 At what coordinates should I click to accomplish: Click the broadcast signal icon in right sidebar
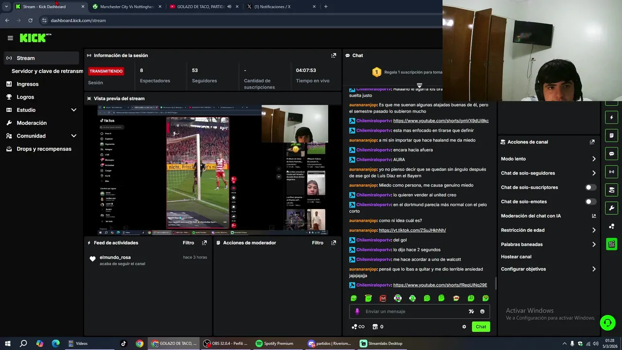[611, 172]
